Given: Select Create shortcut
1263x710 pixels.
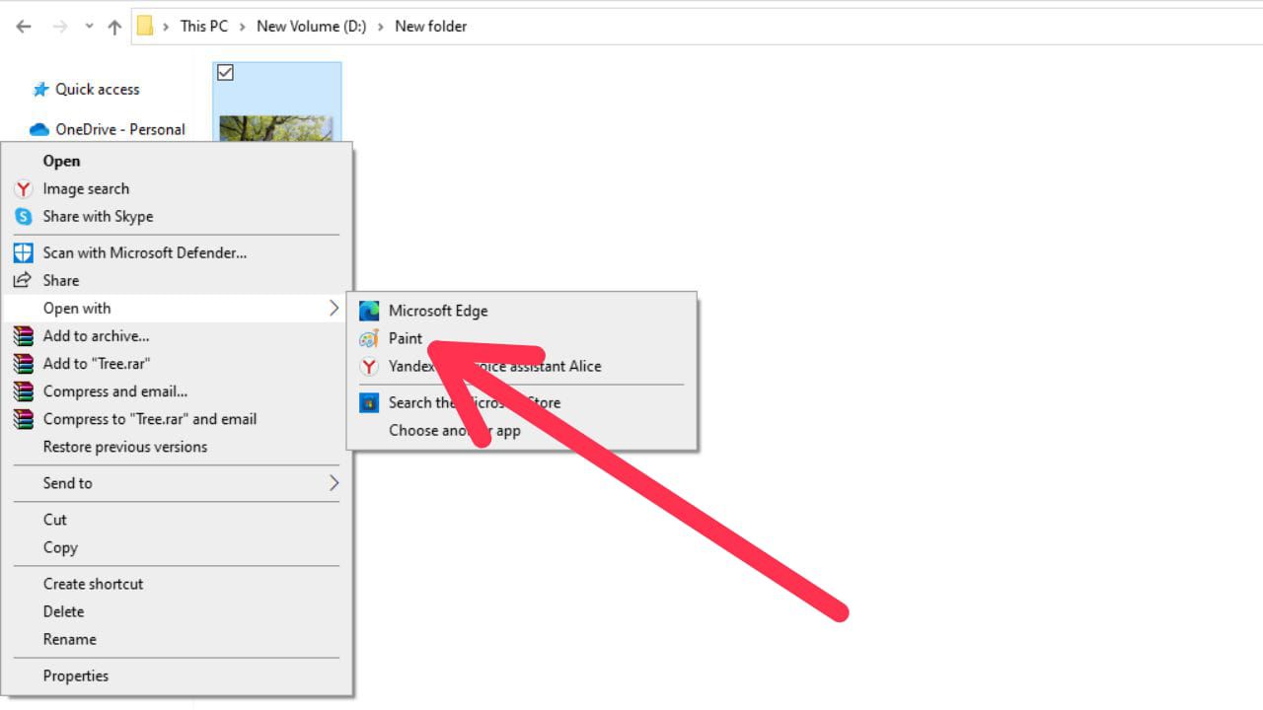Looking at the screenshot, I should click(x=178, y=583).
